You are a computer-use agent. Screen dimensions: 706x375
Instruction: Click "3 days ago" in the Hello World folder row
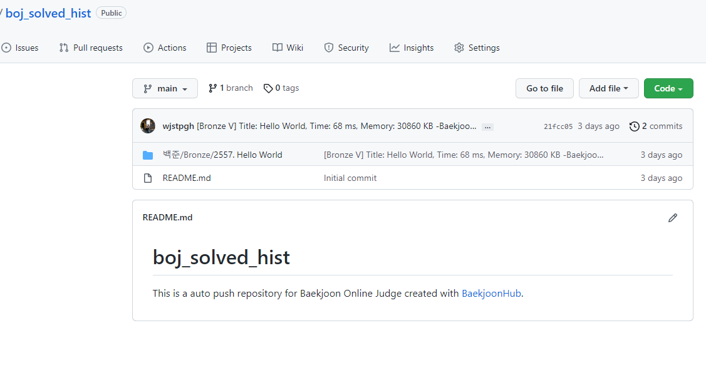coord(662,155)
